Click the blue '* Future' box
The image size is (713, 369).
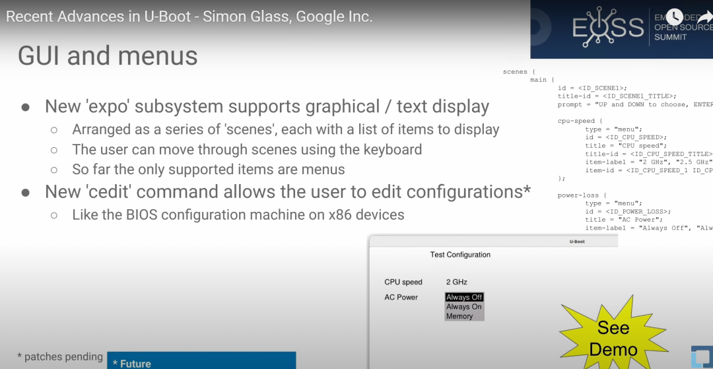[x=201, y=360]
